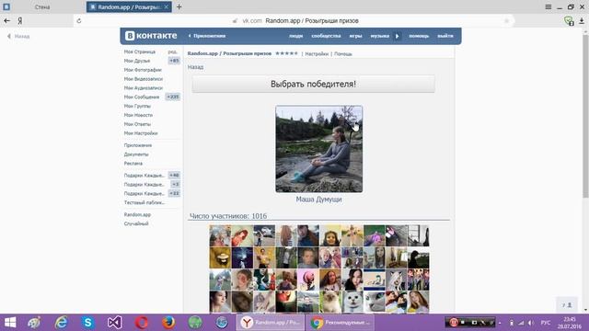Open the РУС language indicator
The image size is (589, 331).
pos(546,323)
